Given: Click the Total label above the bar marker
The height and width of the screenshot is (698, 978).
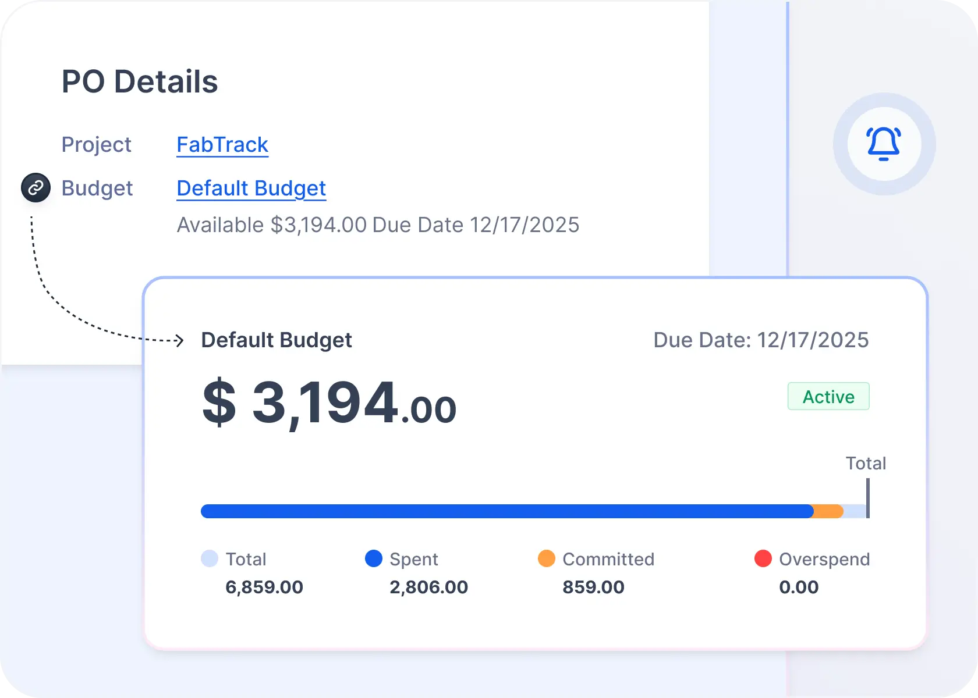Looking at the screenshot, I should pos(866,463).
